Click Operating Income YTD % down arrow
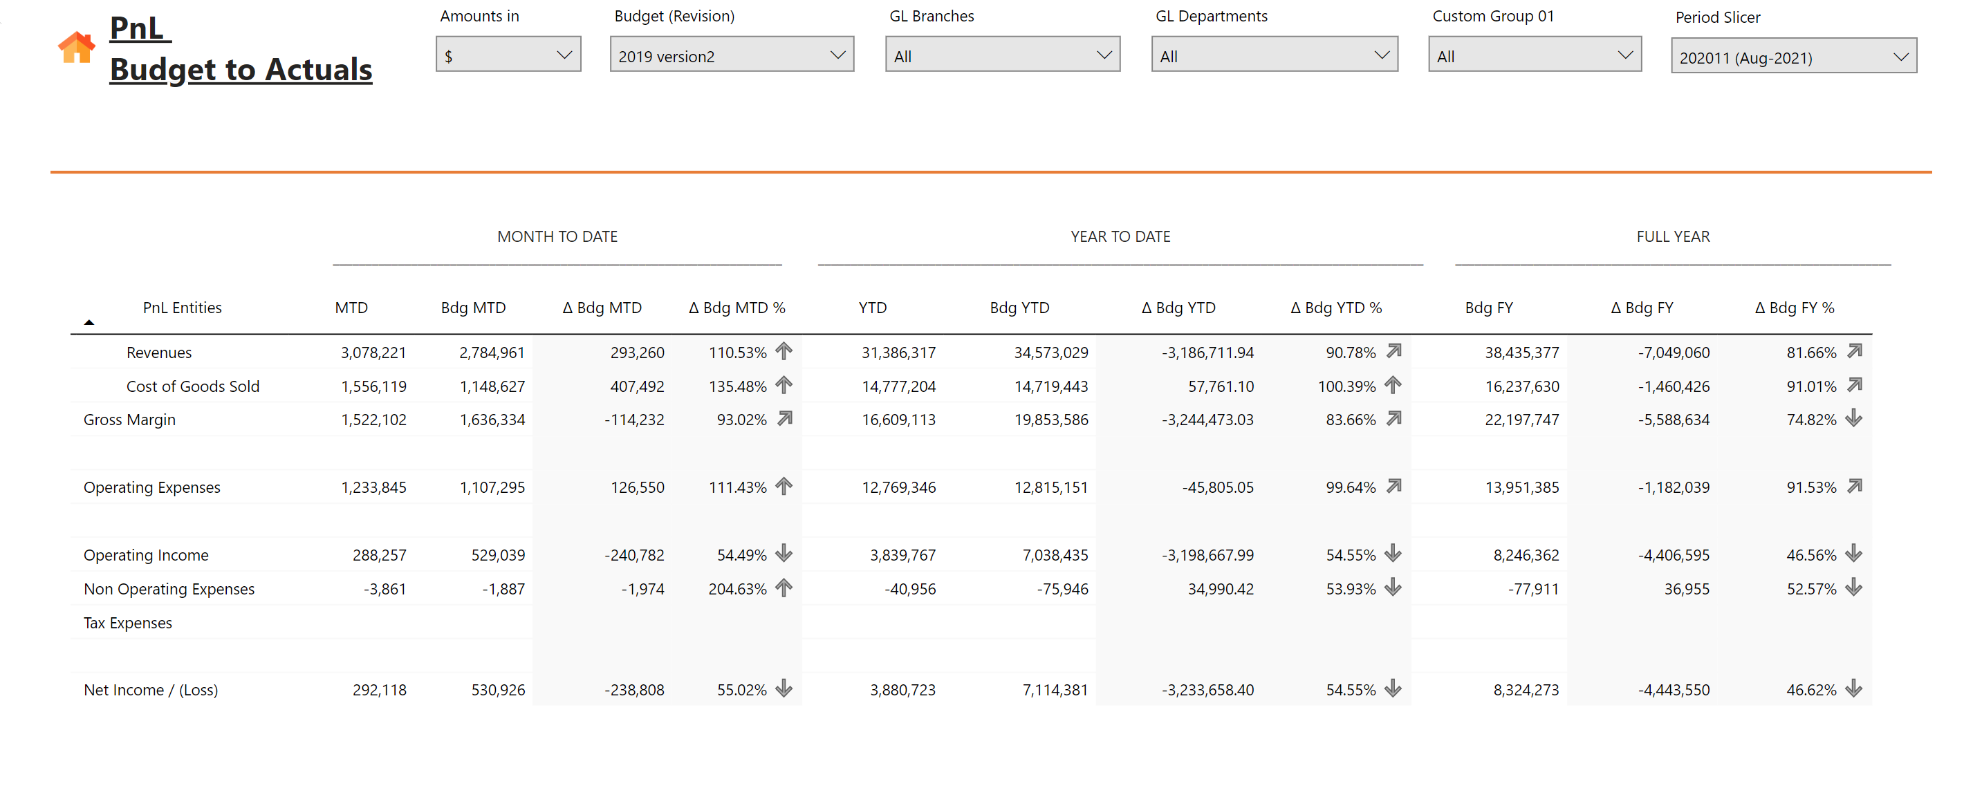 pyautogui.click(x=1393, y=554)
